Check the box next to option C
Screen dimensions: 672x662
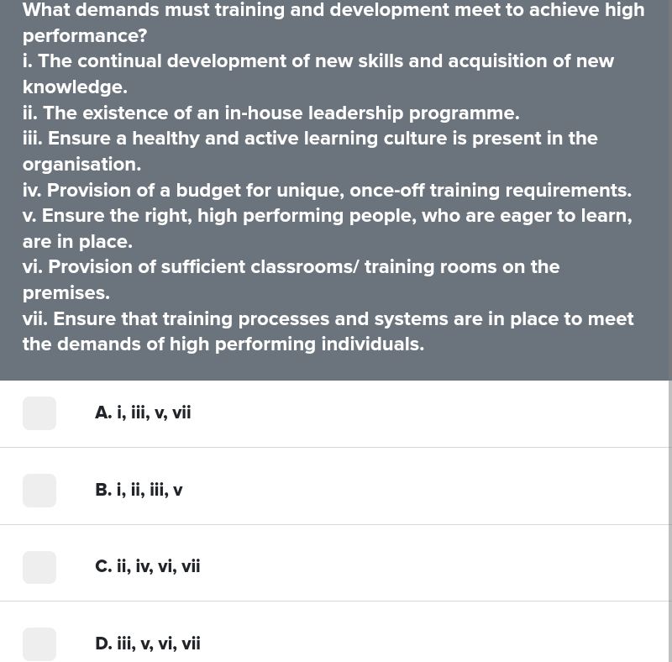39,567
